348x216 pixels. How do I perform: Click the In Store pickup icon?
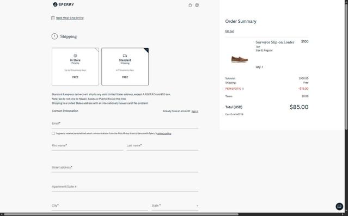[75, 55]
